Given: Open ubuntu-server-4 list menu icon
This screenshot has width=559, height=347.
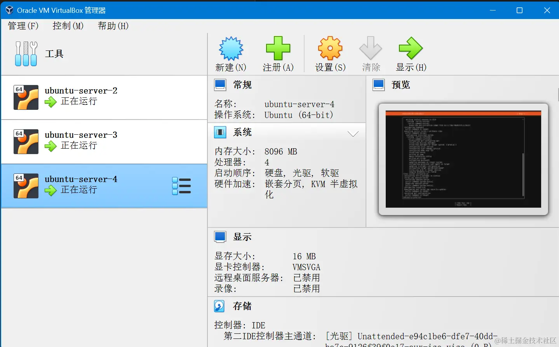Looking at the screenshot, I should click(181, 186).
